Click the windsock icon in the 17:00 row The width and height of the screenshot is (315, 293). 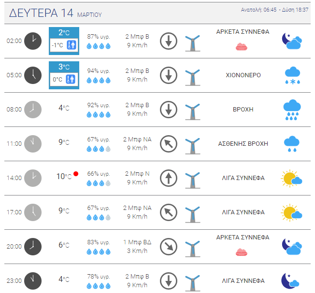(192, 212)
